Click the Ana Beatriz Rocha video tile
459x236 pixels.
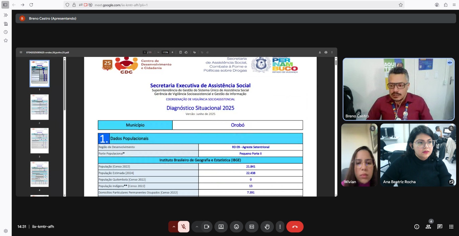pyautogui.click(x=418, y=155)
